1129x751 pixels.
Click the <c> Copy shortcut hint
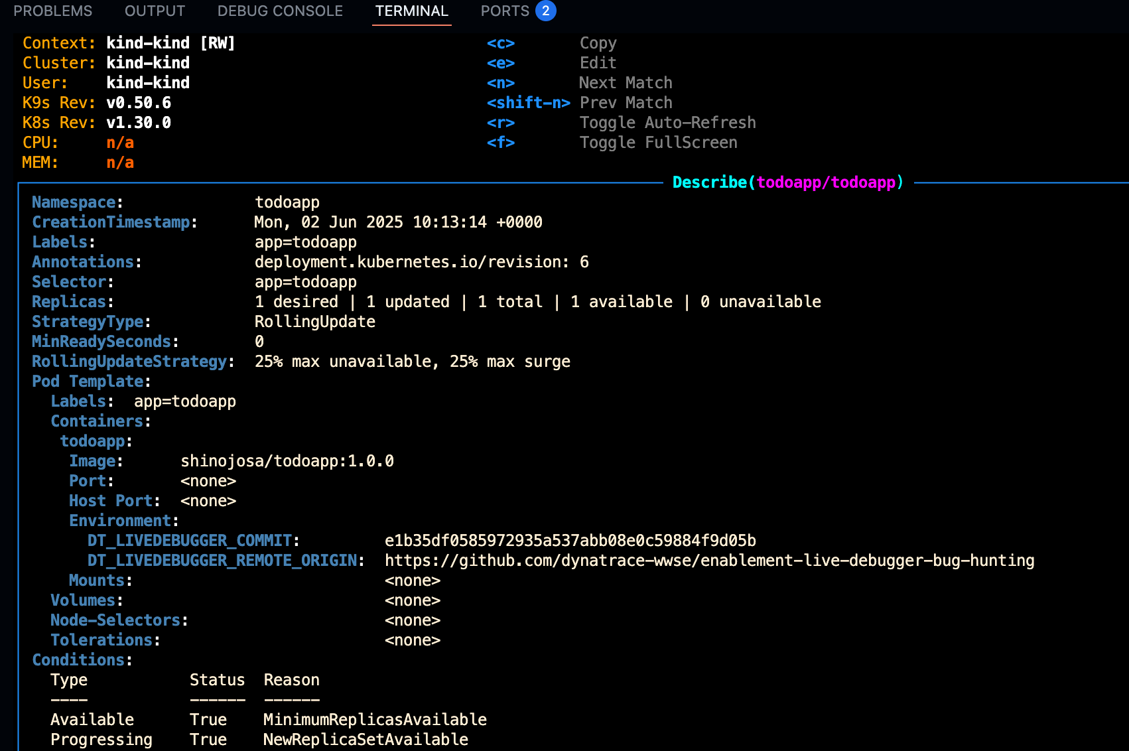point(501,43)
